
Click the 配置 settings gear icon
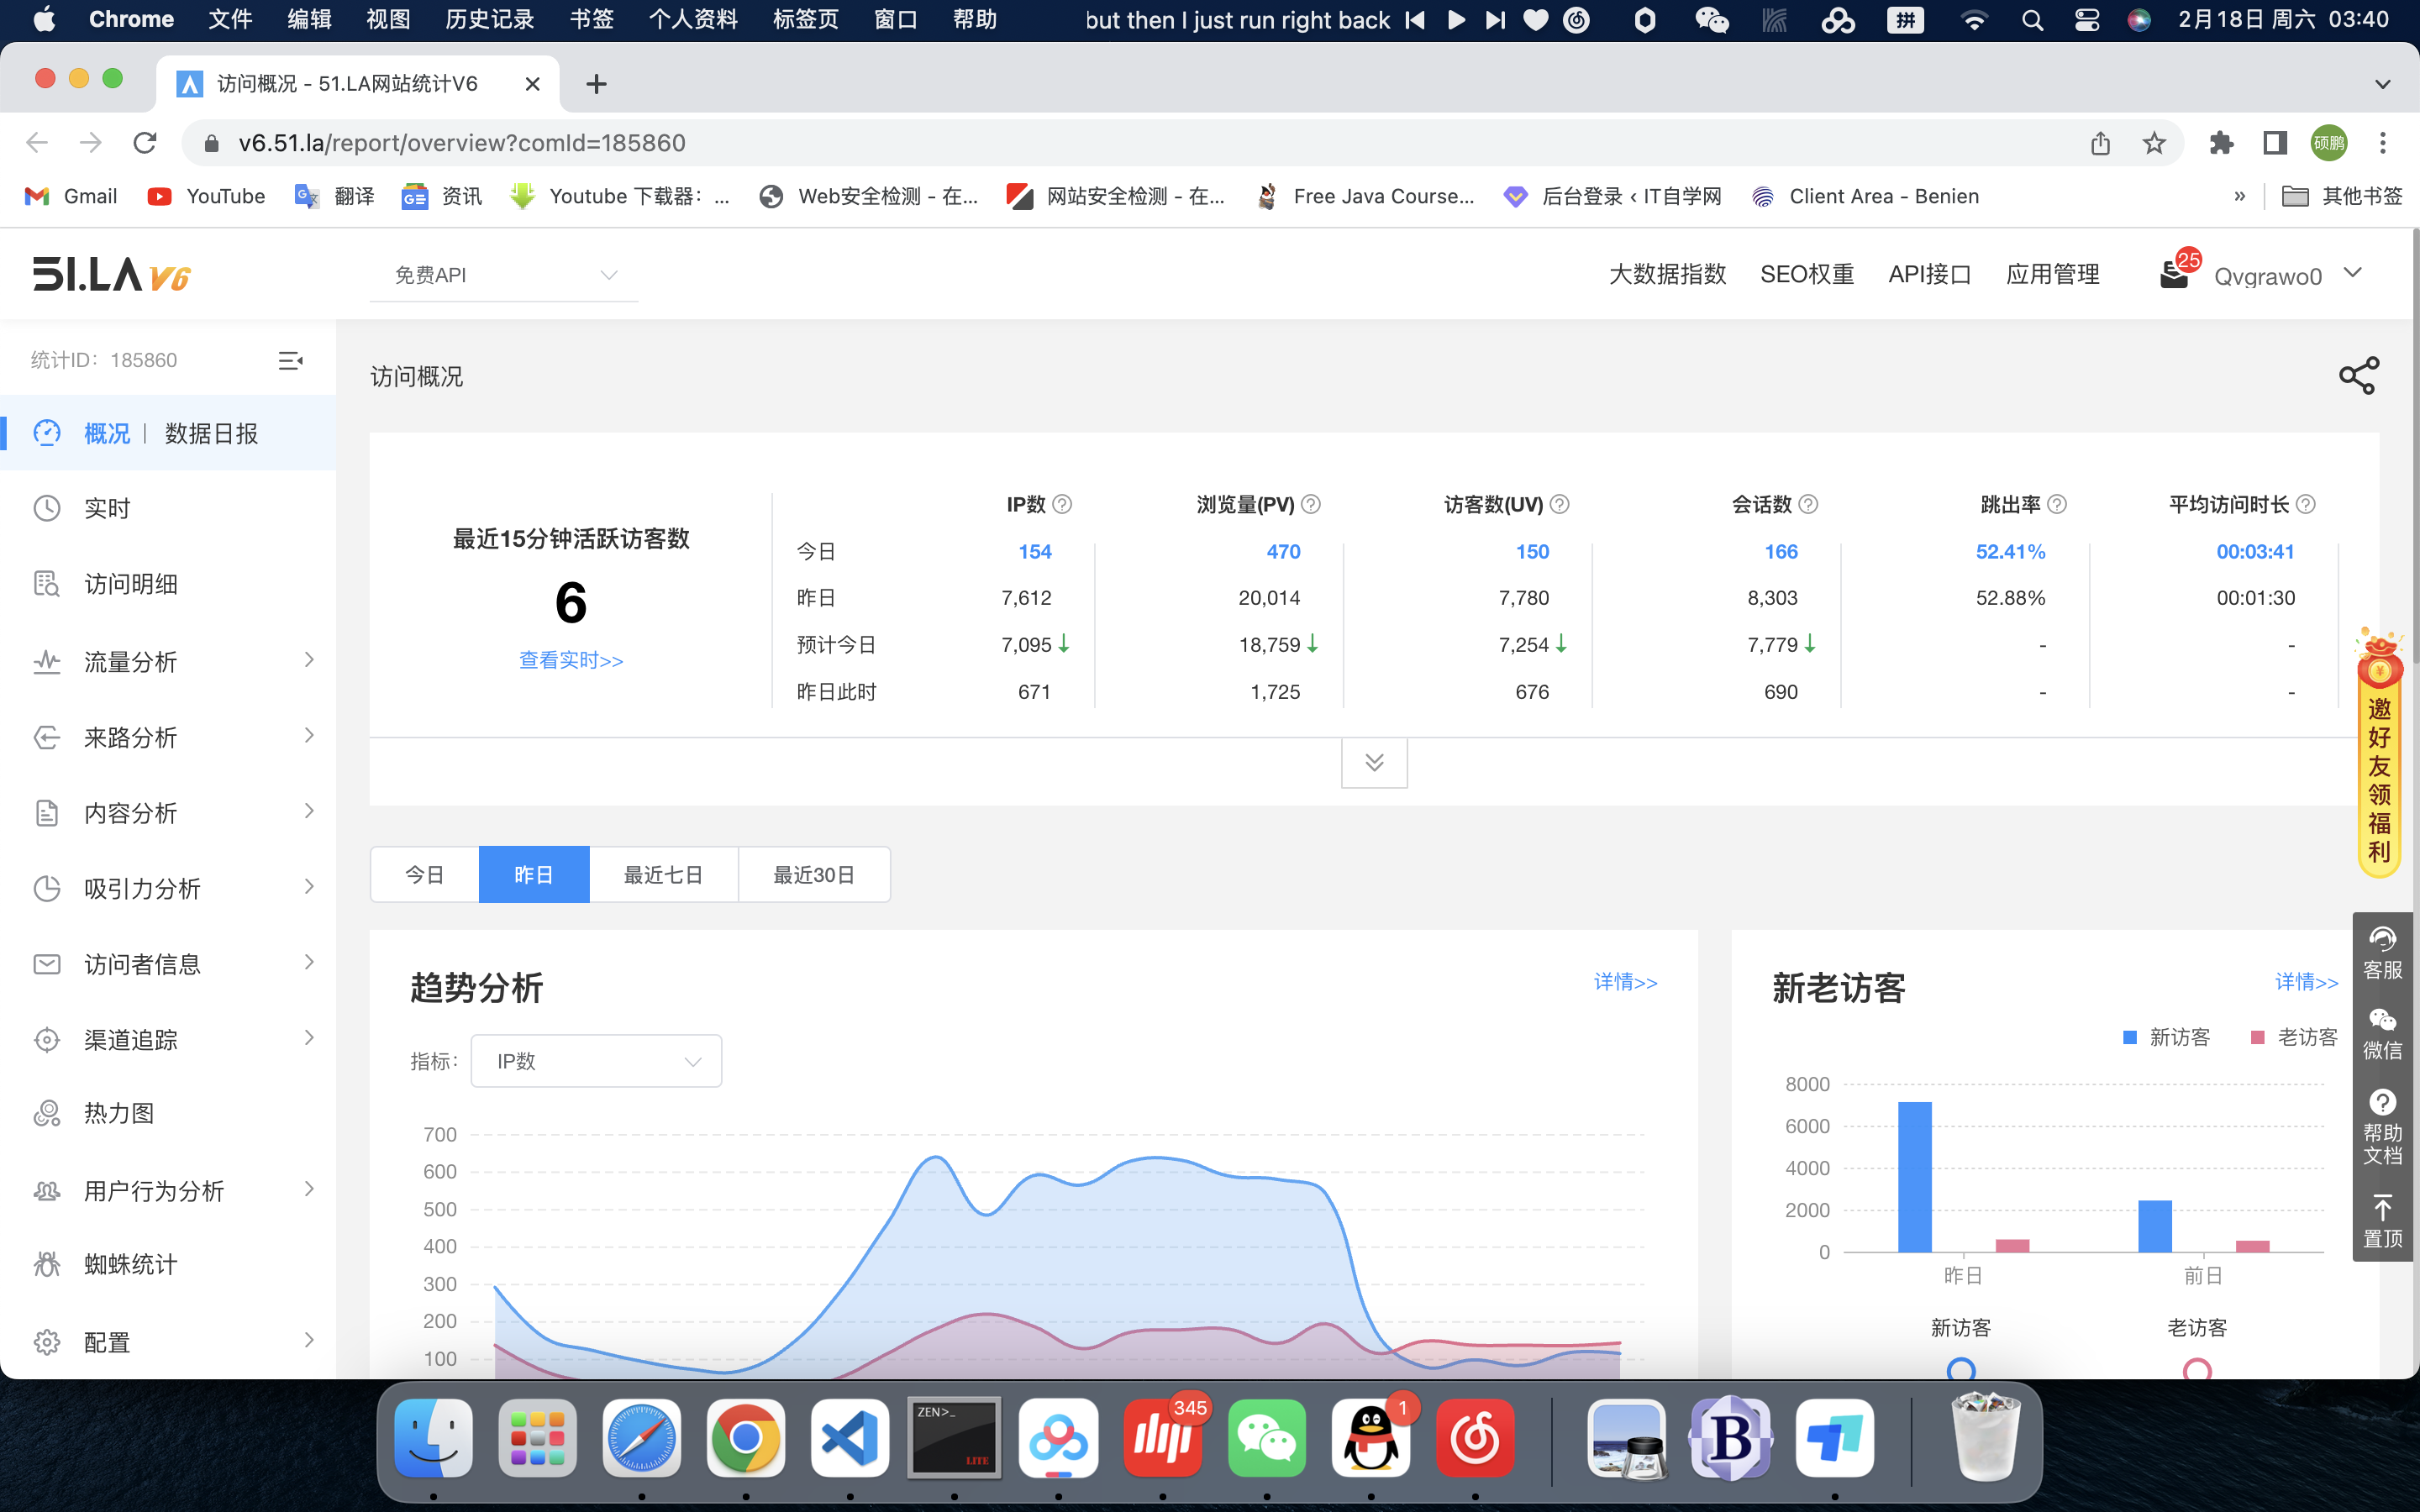(x=49, y=1341)
